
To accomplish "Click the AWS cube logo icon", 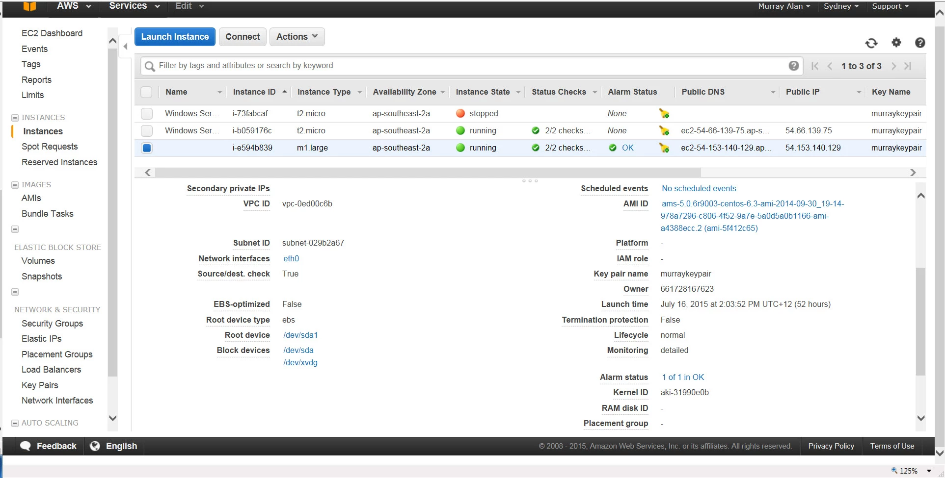I will click(30, 6).
